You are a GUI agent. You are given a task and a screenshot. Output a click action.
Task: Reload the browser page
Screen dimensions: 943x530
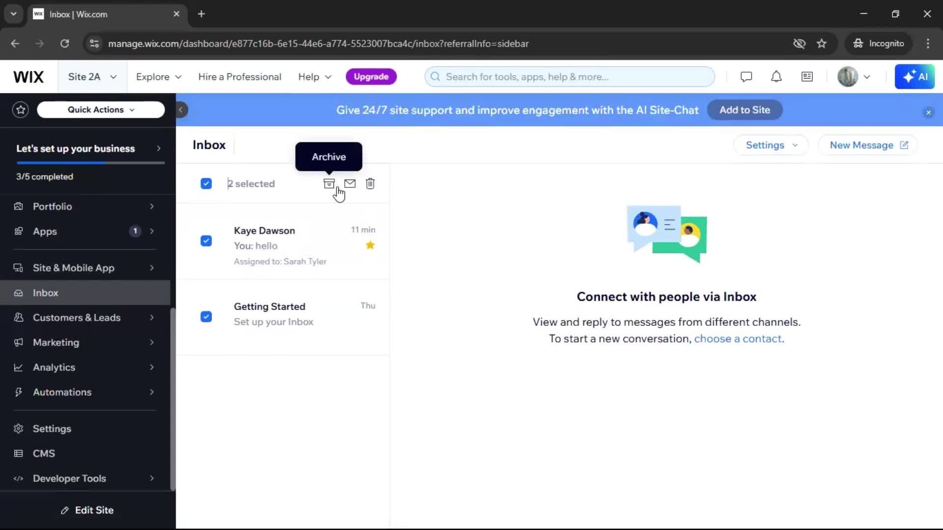point(64,43)
